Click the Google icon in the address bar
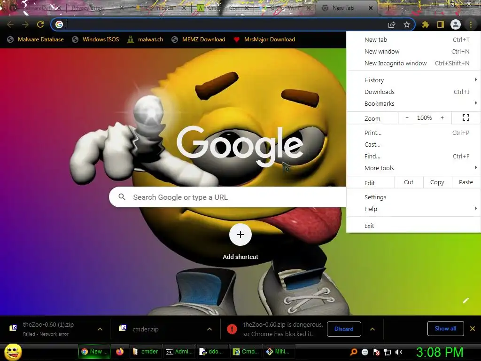This screenshot has height=361, width=481. pos(59,24)
